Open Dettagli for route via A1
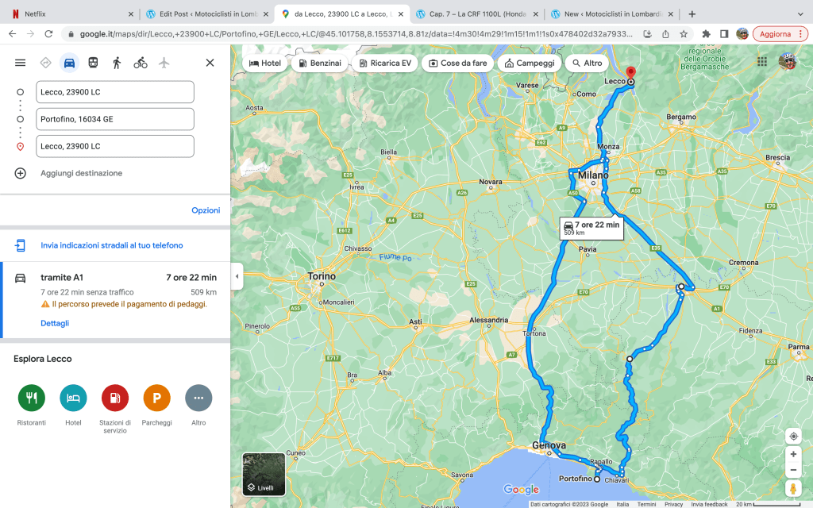 pos(55,323)
